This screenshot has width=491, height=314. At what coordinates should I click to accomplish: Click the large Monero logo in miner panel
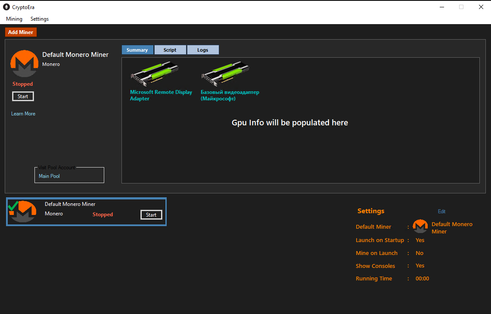coord(25,64)
